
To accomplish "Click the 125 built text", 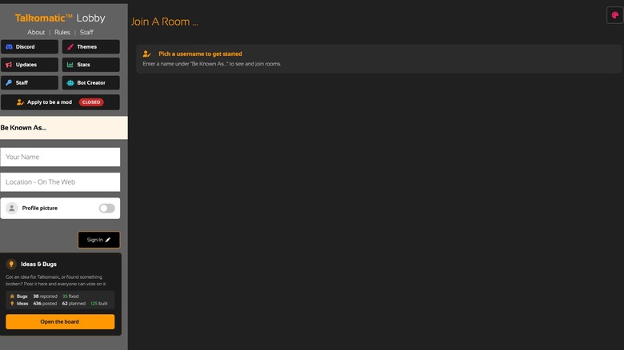I will [98, 304].
